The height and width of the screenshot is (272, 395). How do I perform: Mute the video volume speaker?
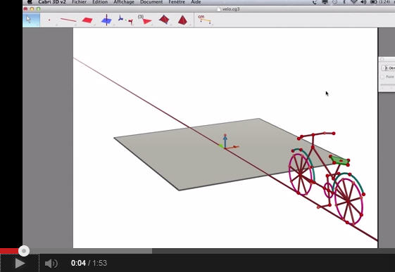pos(51,264)
